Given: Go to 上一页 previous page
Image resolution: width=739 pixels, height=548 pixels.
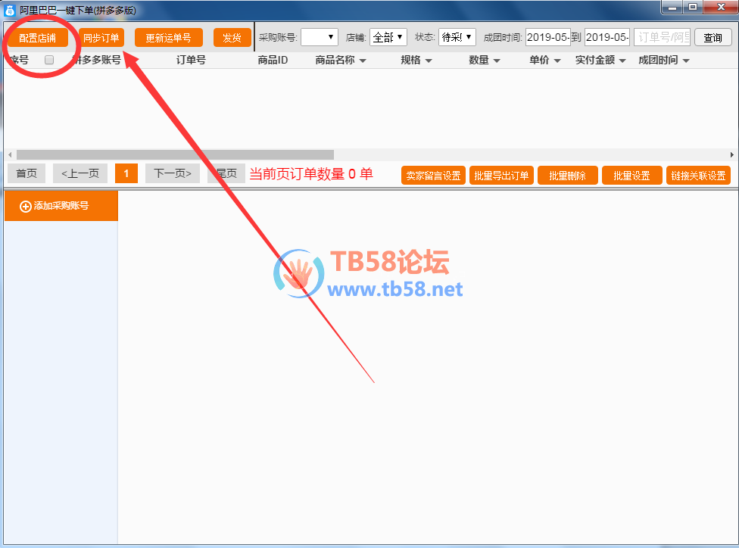Looking at the screenshot, I should click(x=80, y=173).
